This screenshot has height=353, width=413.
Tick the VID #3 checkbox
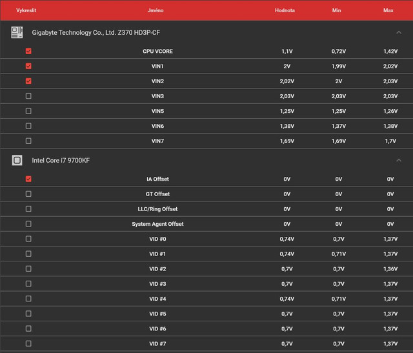[28, 284]
